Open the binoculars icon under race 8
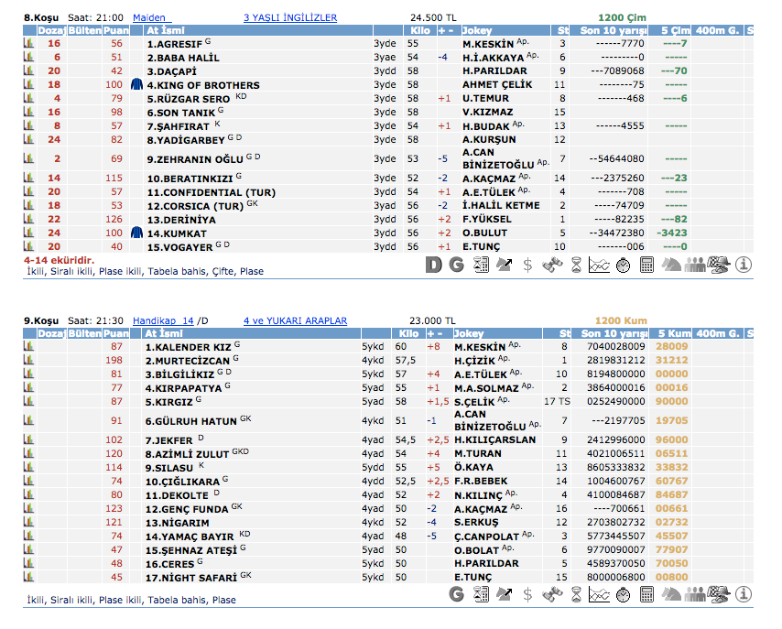 pos(551,266)
